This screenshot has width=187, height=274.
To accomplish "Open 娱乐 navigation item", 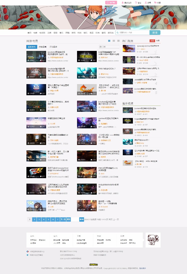I will (85, 33).
